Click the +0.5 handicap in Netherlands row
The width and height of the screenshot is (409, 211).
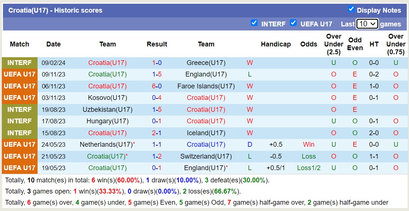(x=276, y=145)
